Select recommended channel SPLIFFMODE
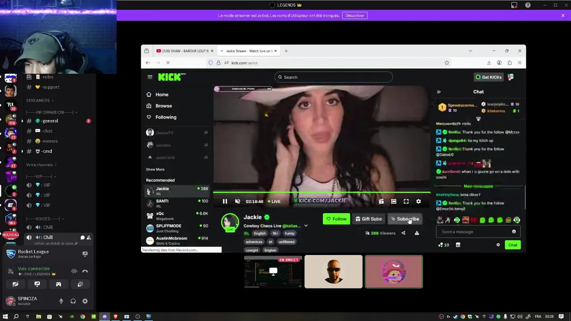Image resolution: width=571 pixels, height=321 pixels. point(177,228)
